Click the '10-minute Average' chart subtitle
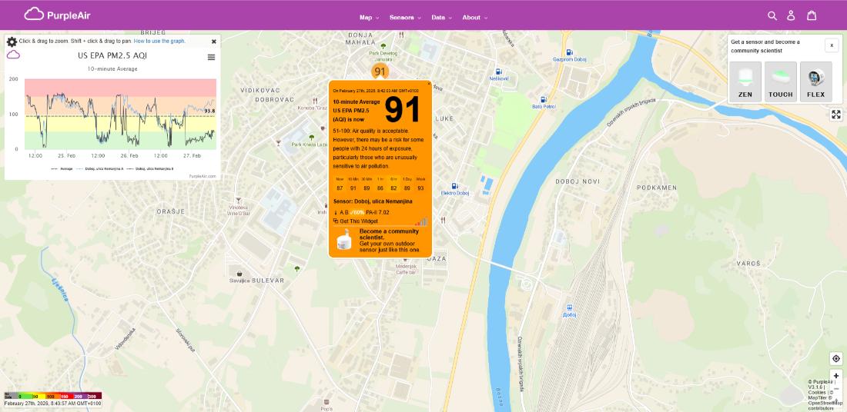The image size is (847, 412). 112,69
